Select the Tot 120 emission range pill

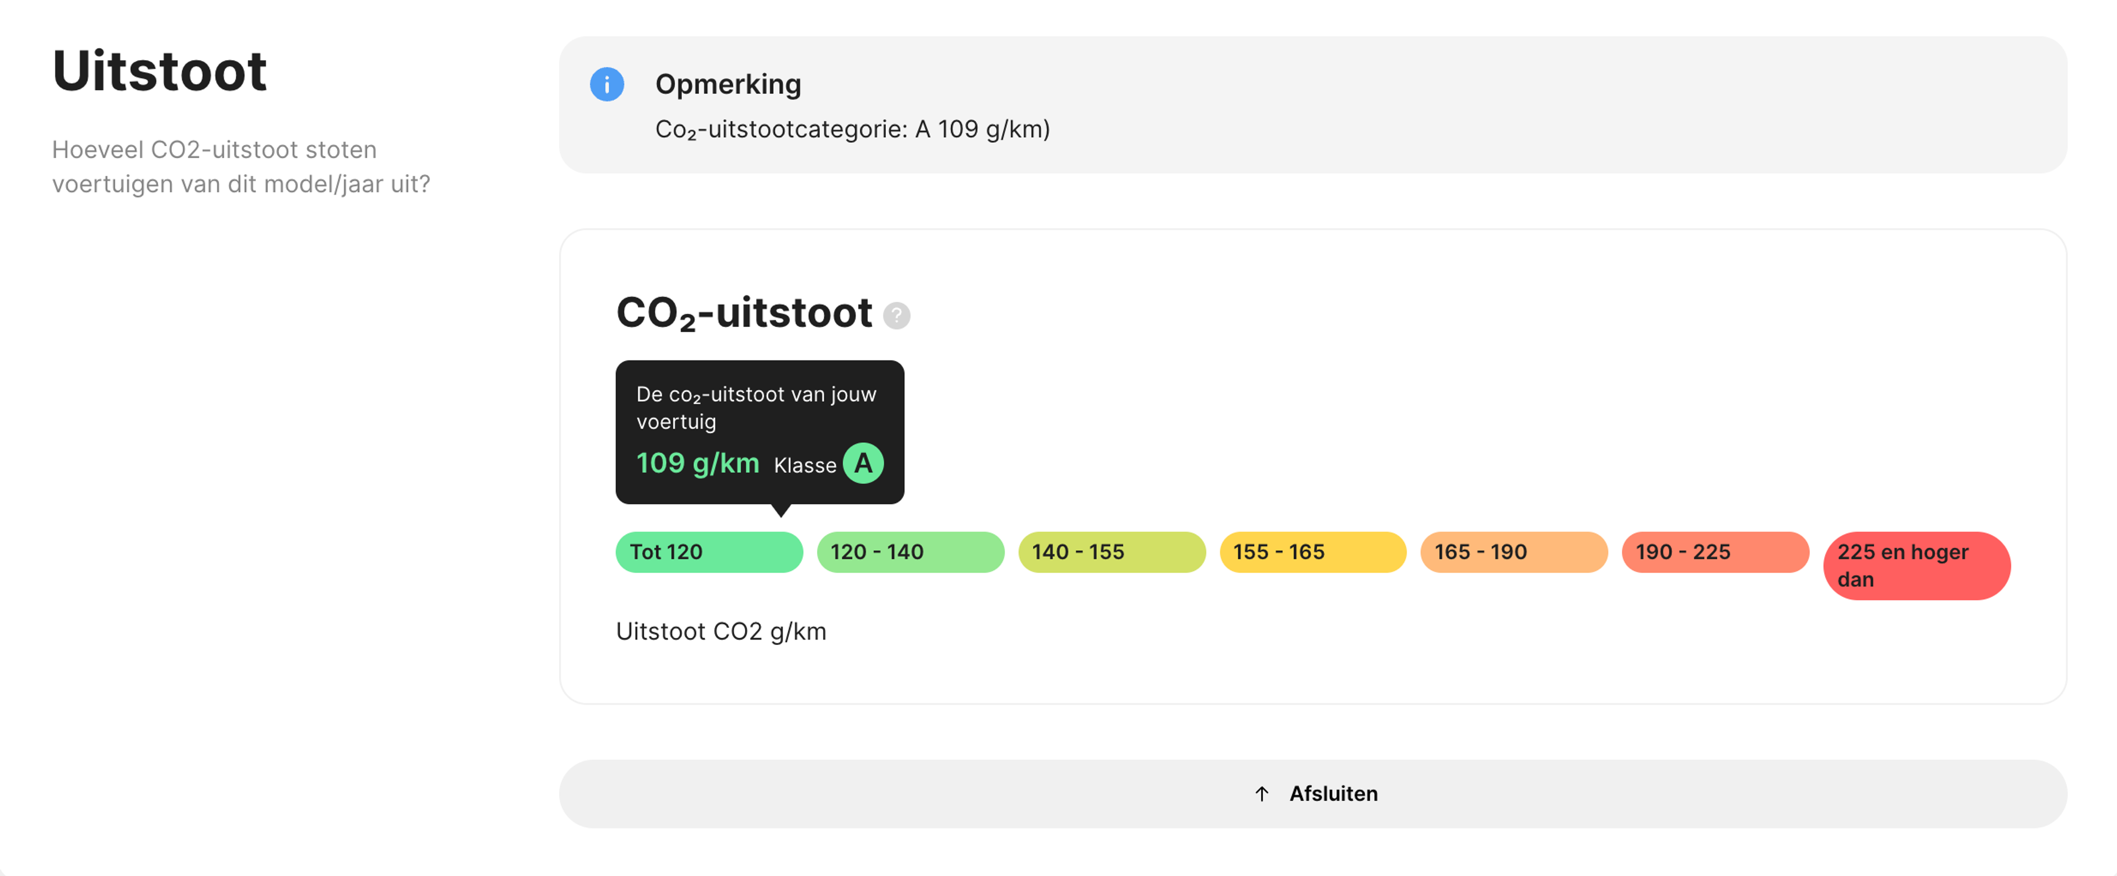(709, 552)
